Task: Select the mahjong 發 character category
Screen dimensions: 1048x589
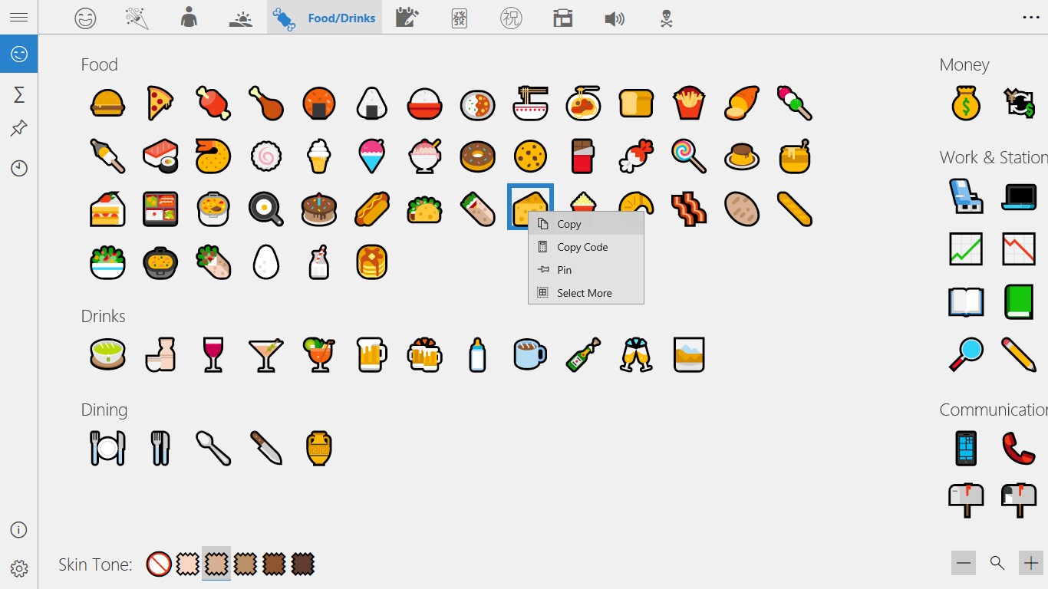Action: tap(459, 17)
